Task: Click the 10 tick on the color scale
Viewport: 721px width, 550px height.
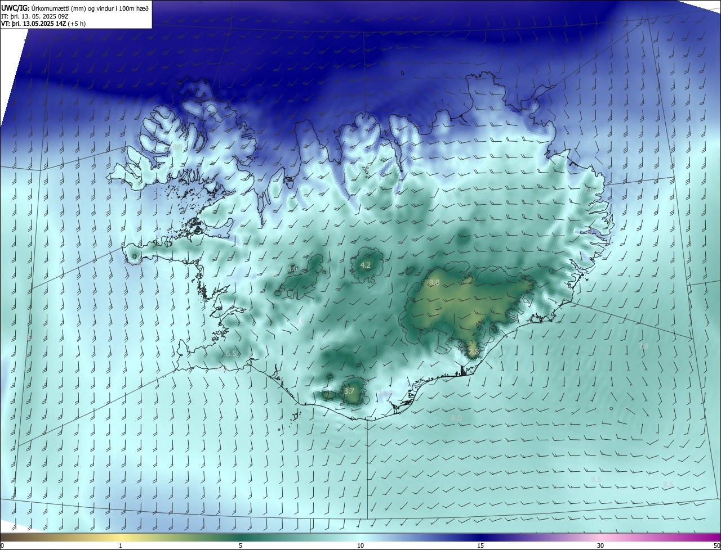Action: pos(360,546)
